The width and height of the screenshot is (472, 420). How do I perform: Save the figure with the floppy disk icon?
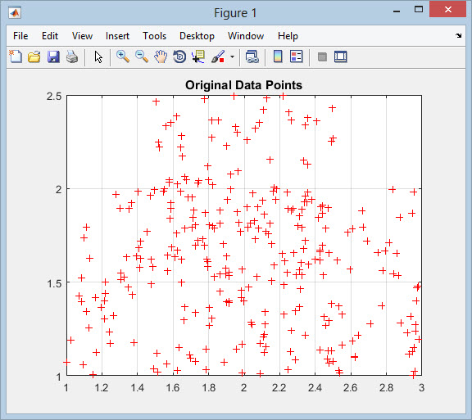(53, 56)
